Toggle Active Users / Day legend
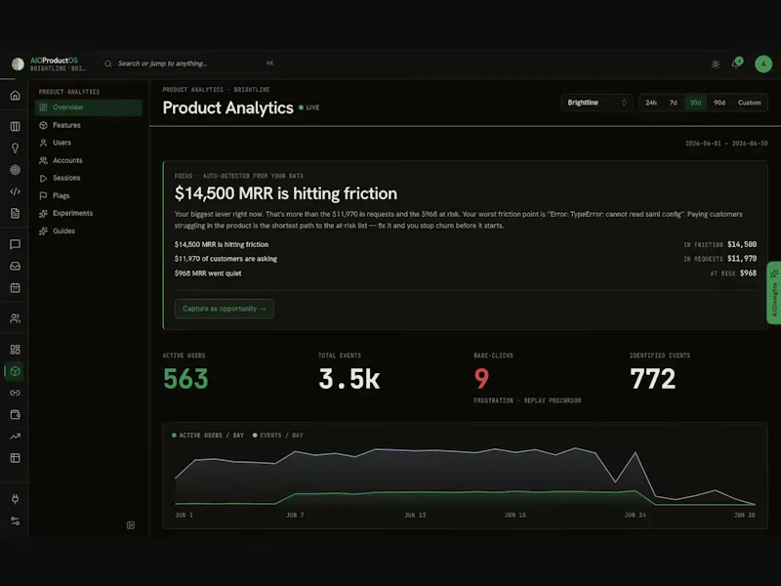Viewport: 781px width, 586px height. (208, 435)
